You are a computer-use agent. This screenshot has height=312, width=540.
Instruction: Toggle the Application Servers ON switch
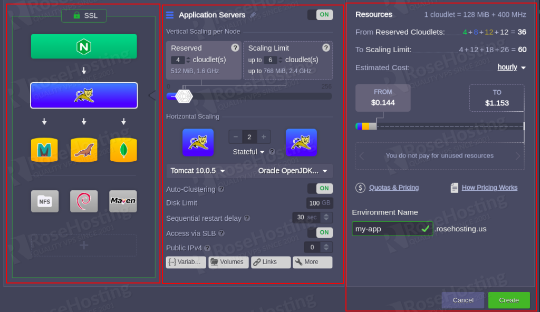tap(320, 14)
